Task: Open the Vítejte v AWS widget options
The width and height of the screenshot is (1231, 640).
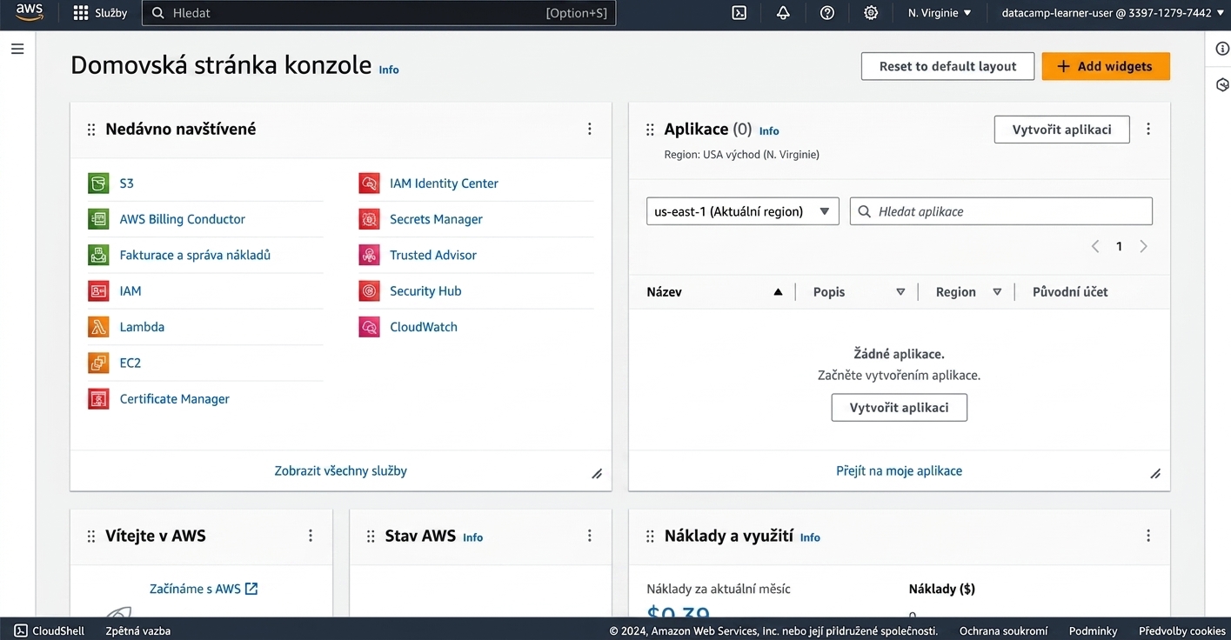Action: pos(310,536)
